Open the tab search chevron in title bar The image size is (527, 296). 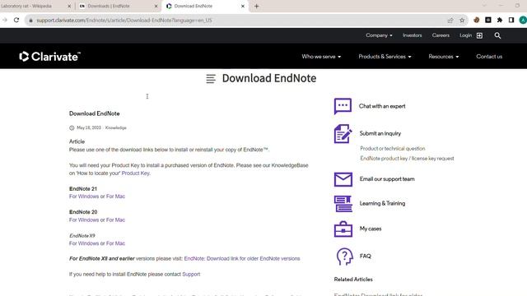click(484, 6)
